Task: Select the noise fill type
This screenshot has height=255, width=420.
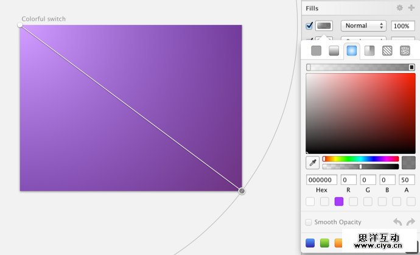Action: point(405,51)
